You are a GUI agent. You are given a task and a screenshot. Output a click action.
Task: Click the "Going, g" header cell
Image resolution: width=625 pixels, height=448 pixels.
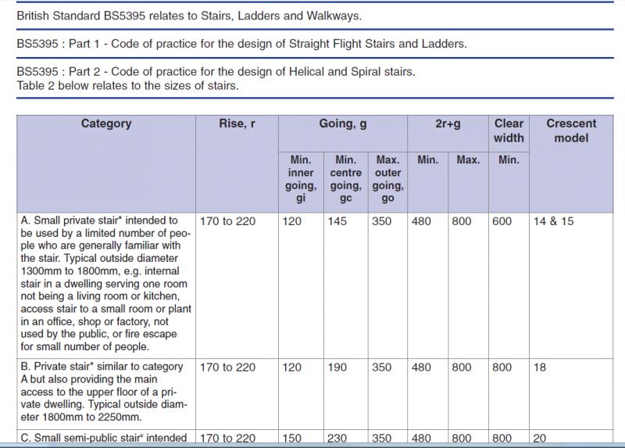click(x=344, y=124)
